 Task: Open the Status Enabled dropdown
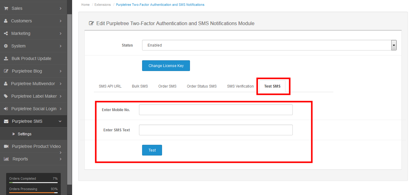(269, 45)
